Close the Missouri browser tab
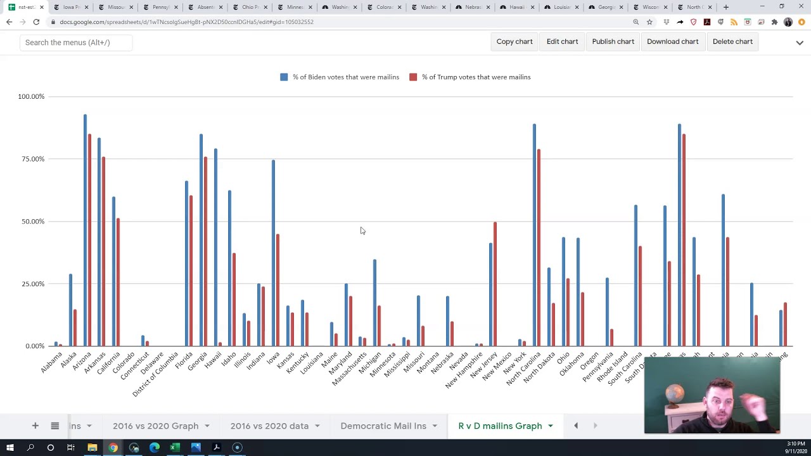811x456 pixels. point(131,7)
